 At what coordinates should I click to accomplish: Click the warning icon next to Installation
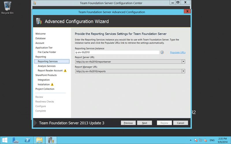52,84
